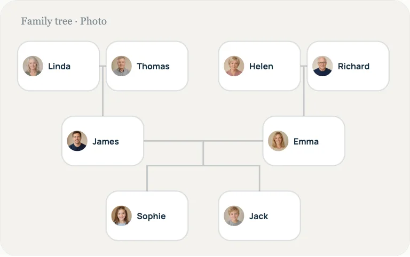The height and width of the screenshot is (257, 410).
Task: Click Emma's portrait picture
Action: [x=278, y=141]
